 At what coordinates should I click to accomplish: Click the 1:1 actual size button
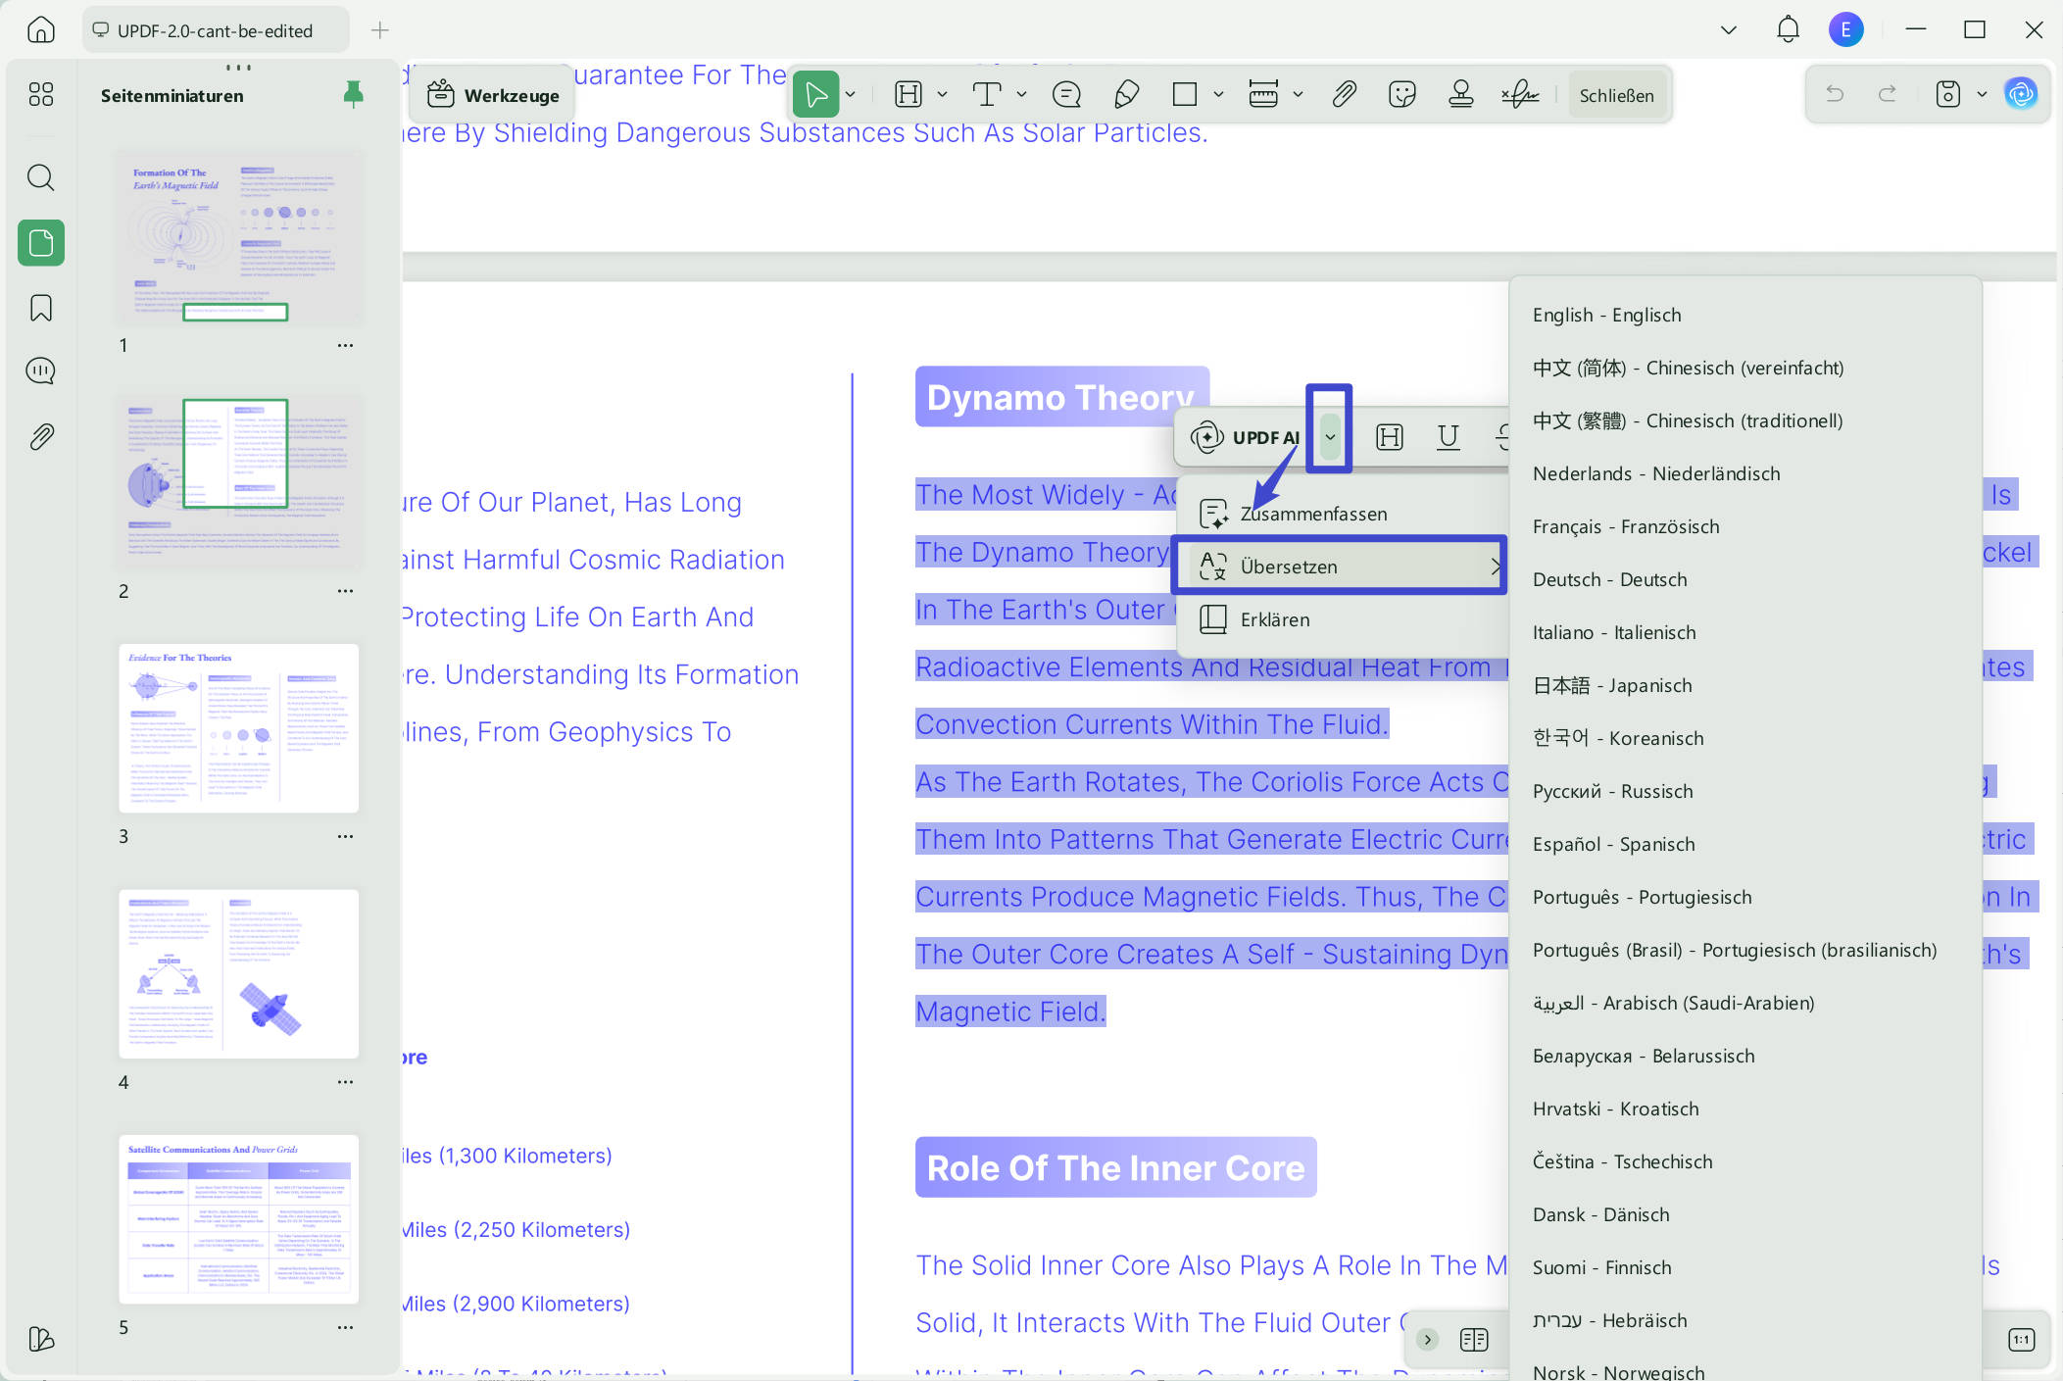[2021, 1340]
